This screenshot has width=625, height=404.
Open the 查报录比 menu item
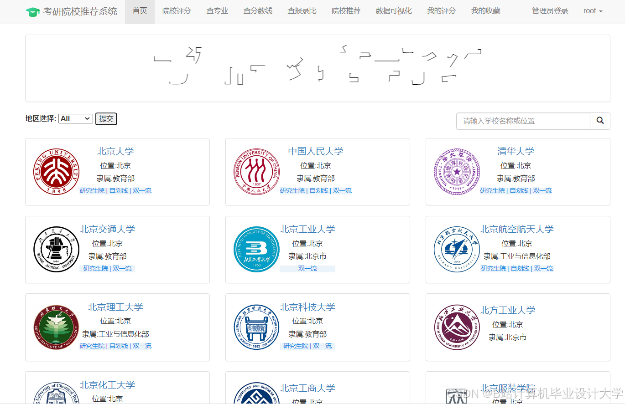[x=302, y=11]
